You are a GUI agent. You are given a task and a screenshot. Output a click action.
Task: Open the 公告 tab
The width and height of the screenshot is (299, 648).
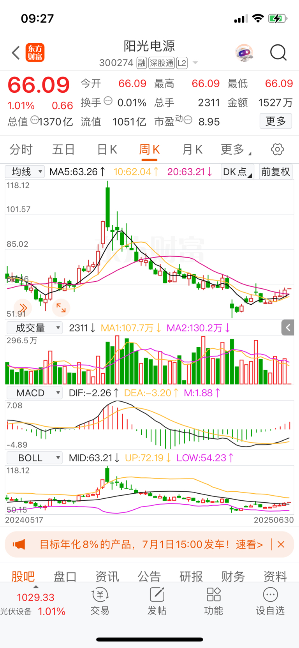[x=149, y=576]
